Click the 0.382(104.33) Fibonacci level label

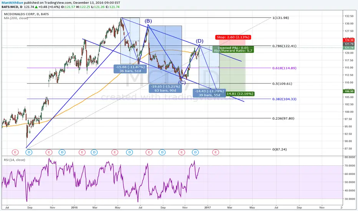click(x=284, y=99)
